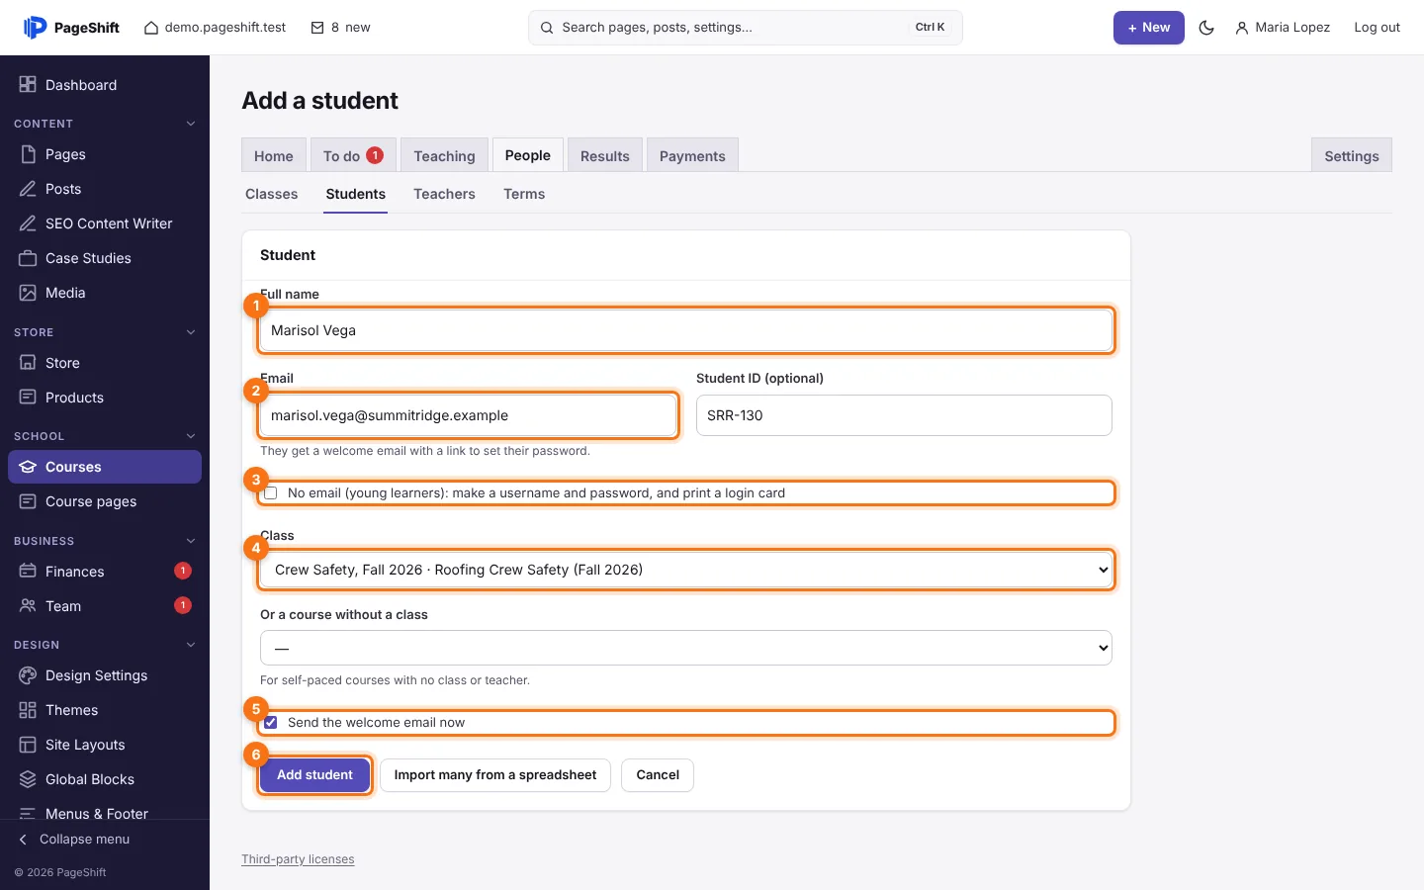
Task: Click the Store icon in sidebar
Action: 28,363
